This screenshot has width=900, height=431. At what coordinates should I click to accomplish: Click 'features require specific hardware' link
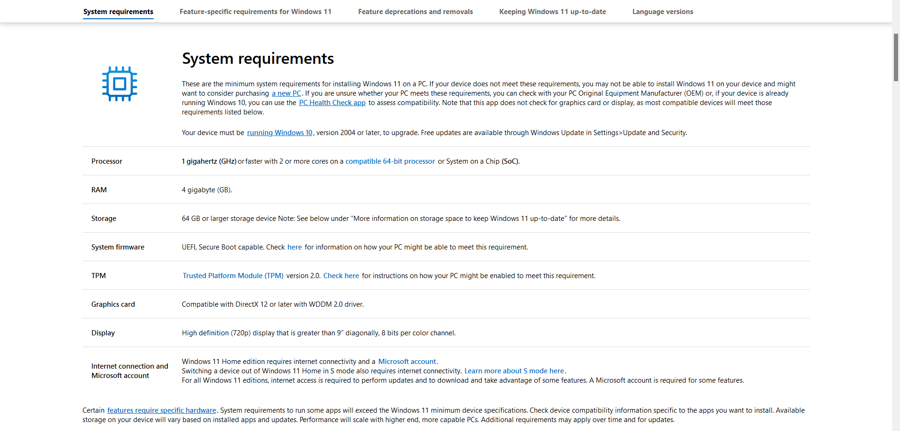(x=162, y=410)
